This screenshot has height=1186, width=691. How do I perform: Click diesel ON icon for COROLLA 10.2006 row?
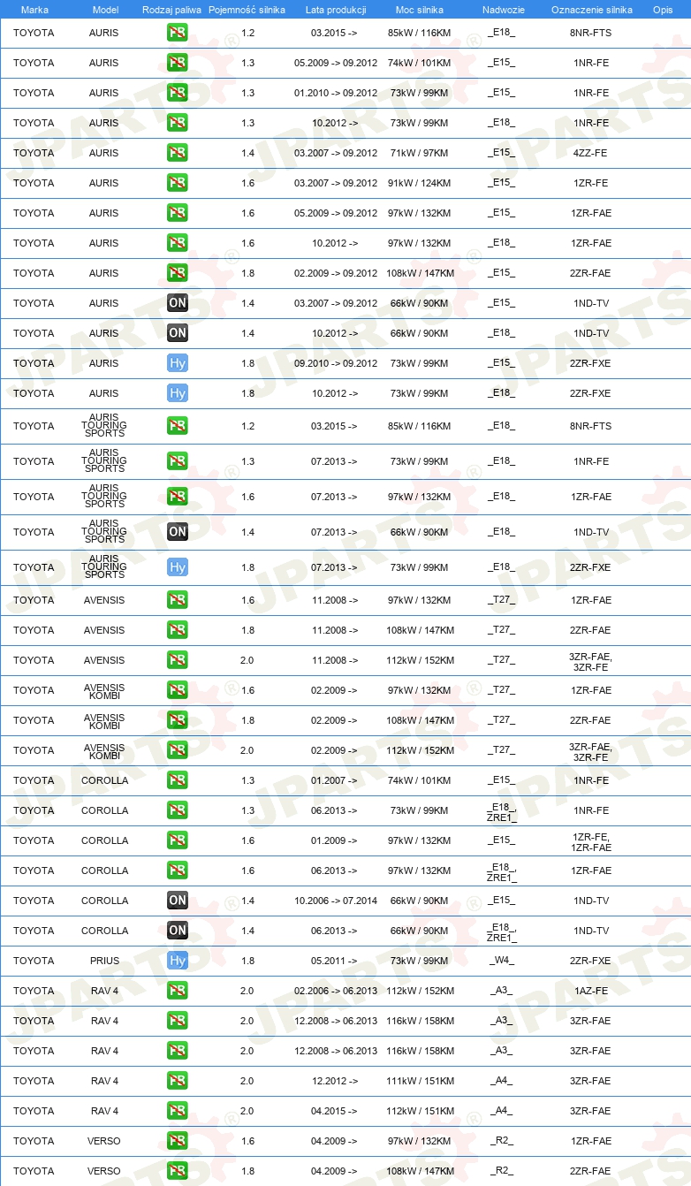click(178, 901)
